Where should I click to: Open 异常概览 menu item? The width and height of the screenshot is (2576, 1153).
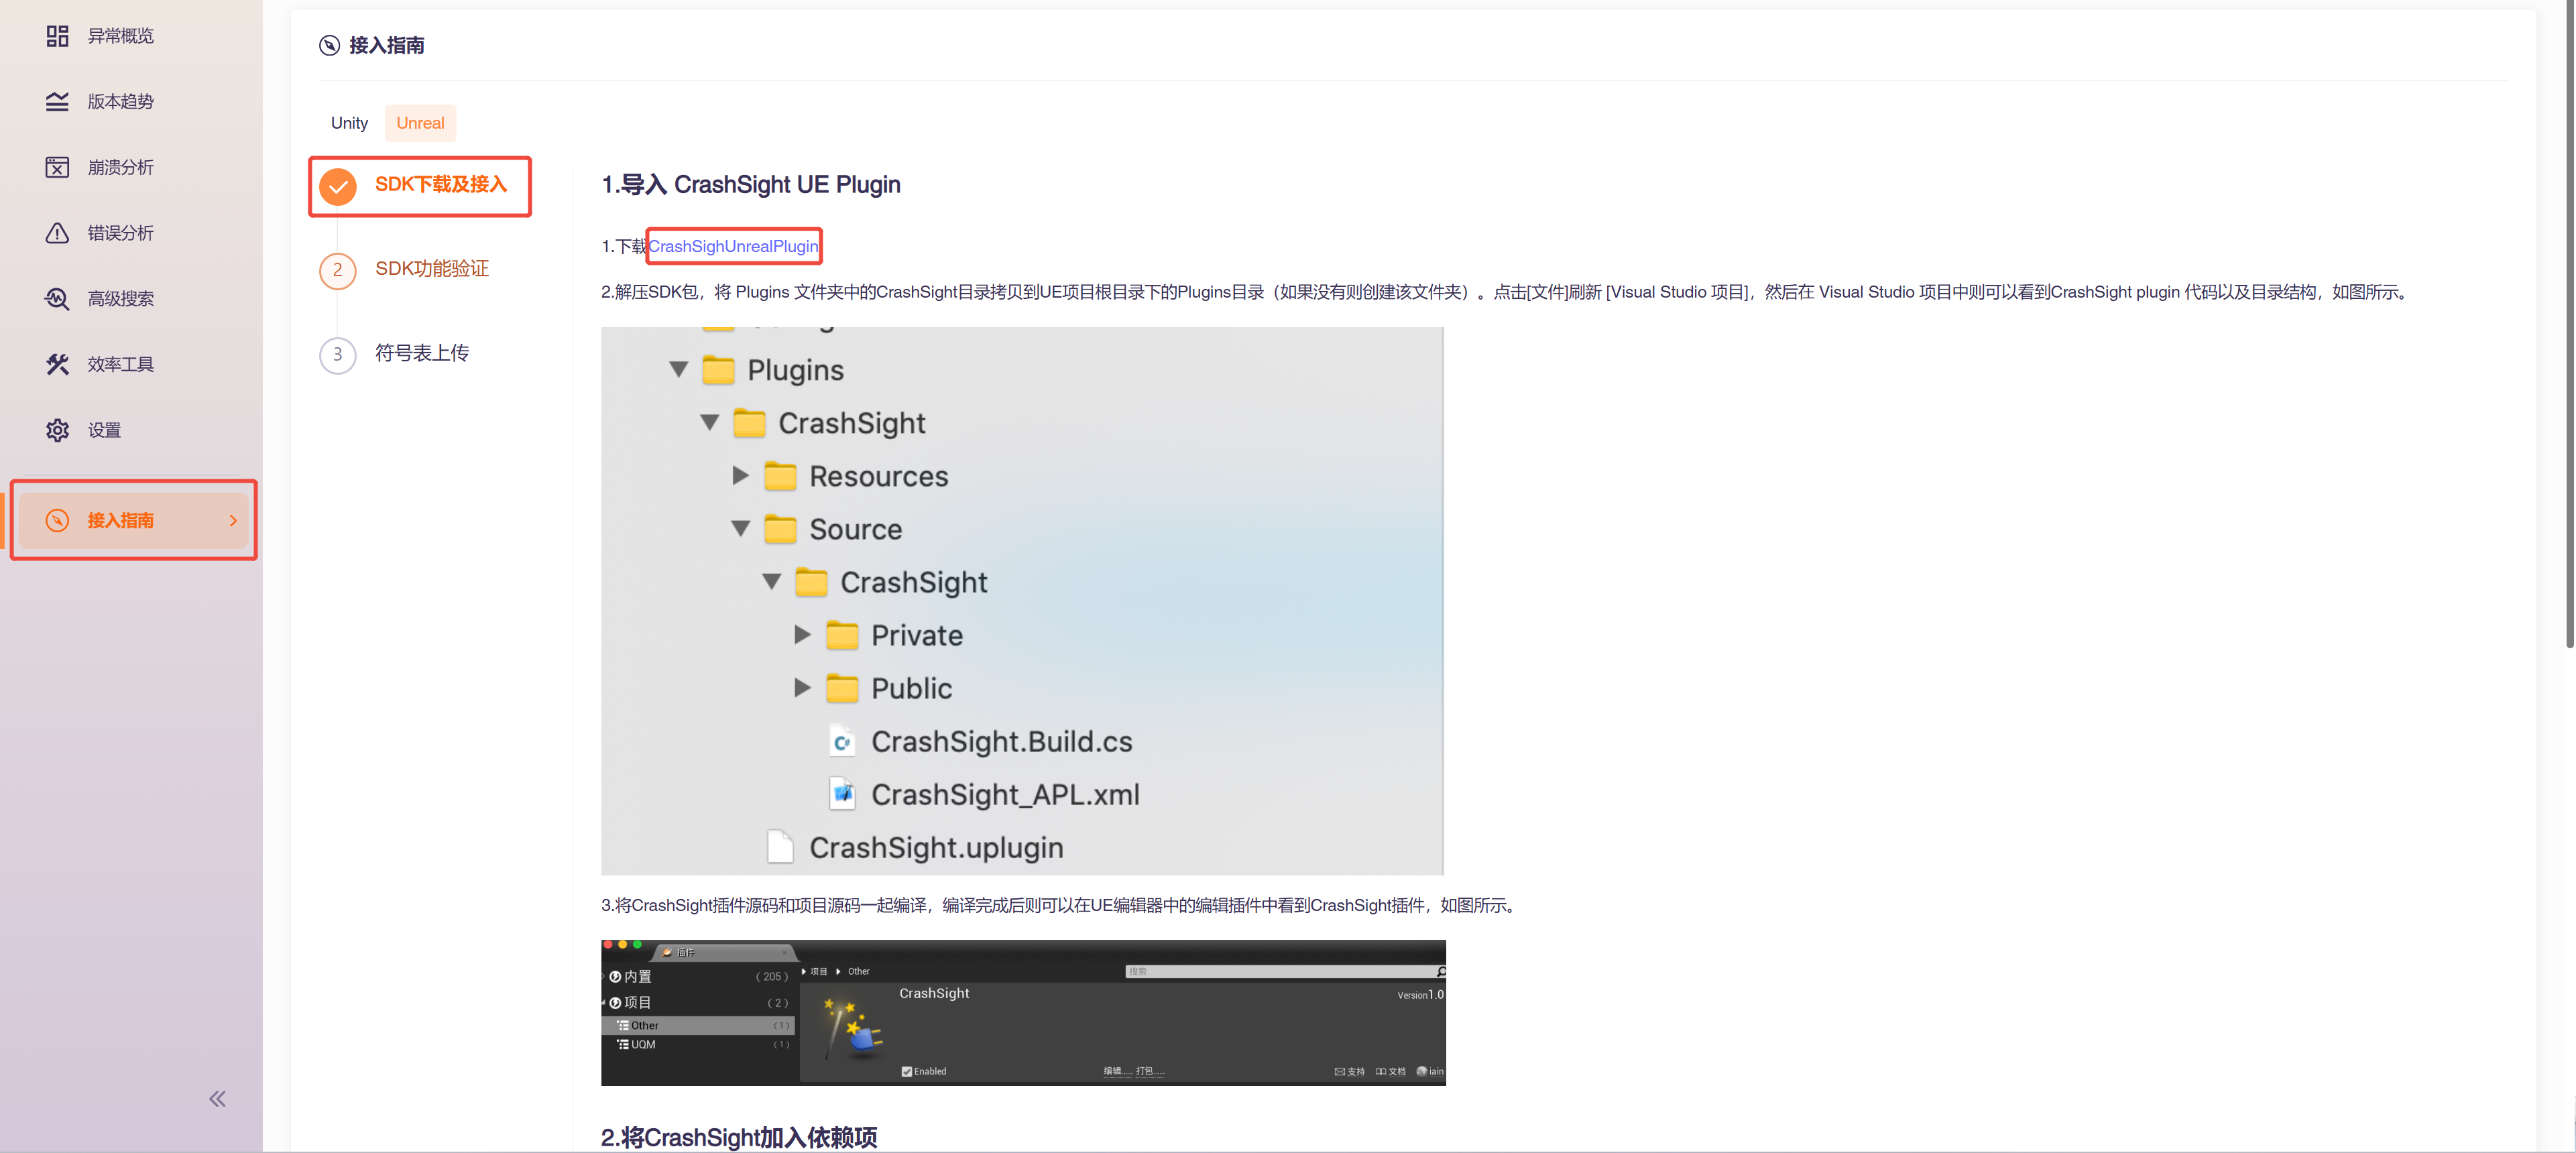[120, 36]
